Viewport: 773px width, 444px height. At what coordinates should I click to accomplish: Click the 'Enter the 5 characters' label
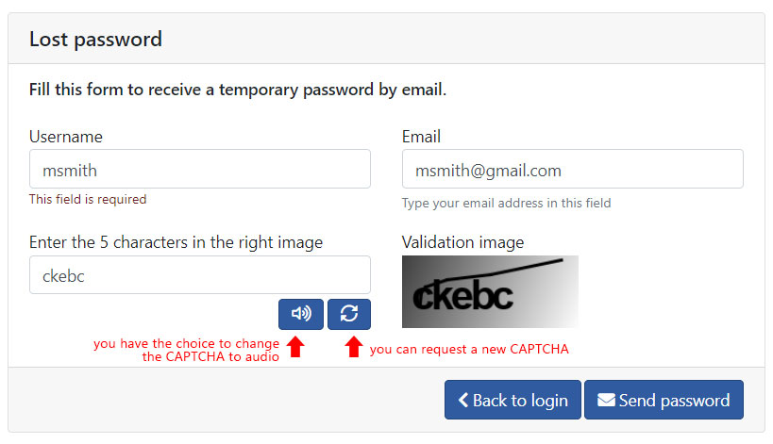pyautogui.click(x=176, y=242)
